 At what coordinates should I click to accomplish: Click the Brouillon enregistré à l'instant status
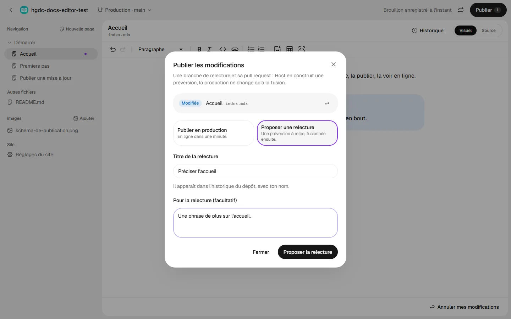click(x=417, y=10)
